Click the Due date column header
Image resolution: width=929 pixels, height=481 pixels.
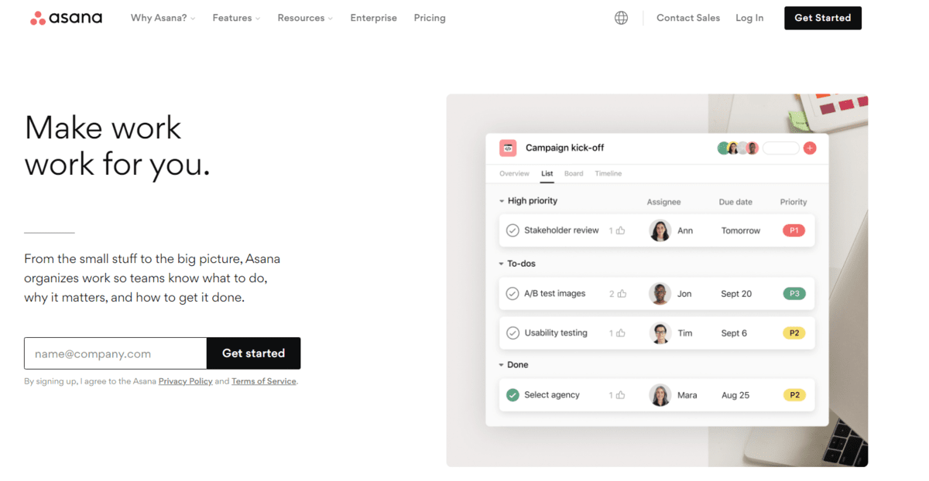click(x=735, y=202)
